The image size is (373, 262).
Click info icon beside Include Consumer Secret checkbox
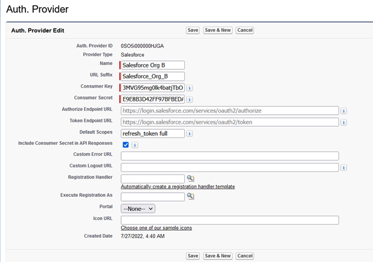point(134,145)
